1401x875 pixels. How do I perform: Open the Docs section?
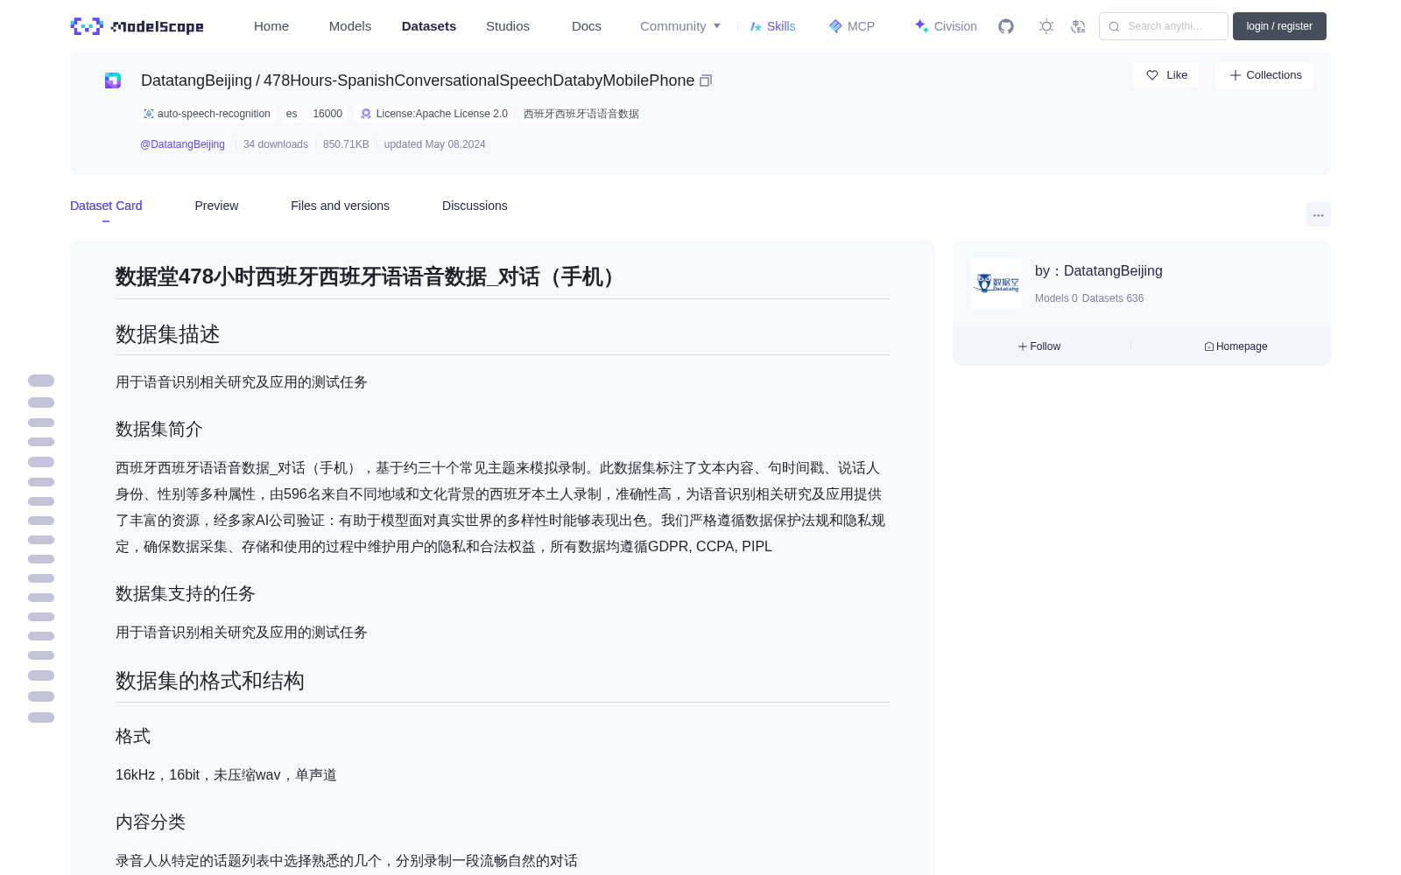[587, 26]
